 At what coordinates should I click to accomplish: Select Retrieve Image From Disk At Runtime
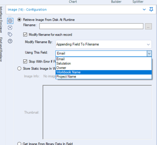point(19,20)
